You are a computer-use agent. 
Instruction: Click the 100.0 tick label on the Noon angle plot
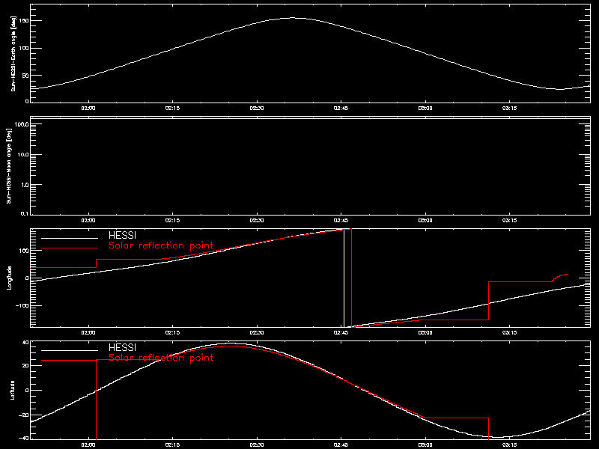[x=22, y=124]
